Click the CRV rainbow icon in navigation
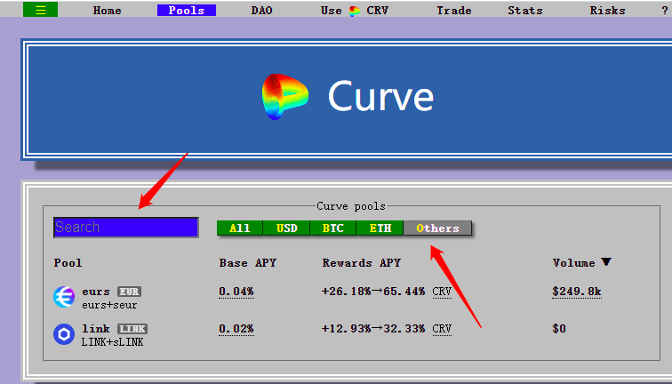Screen dimensions: 672x384 point(355,12)
